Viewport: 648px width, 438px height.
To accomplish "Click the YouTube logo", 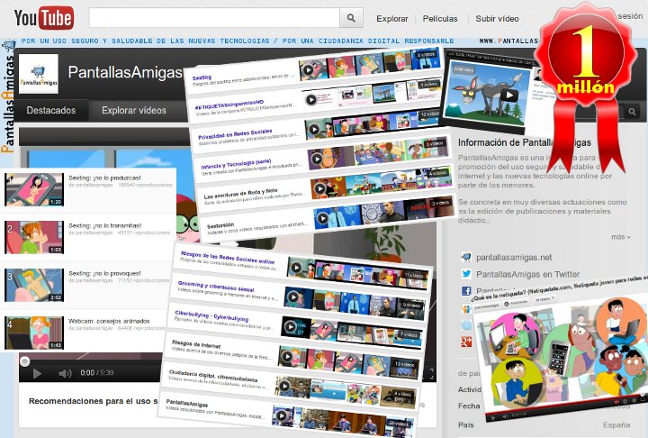I will pos(44,18).
